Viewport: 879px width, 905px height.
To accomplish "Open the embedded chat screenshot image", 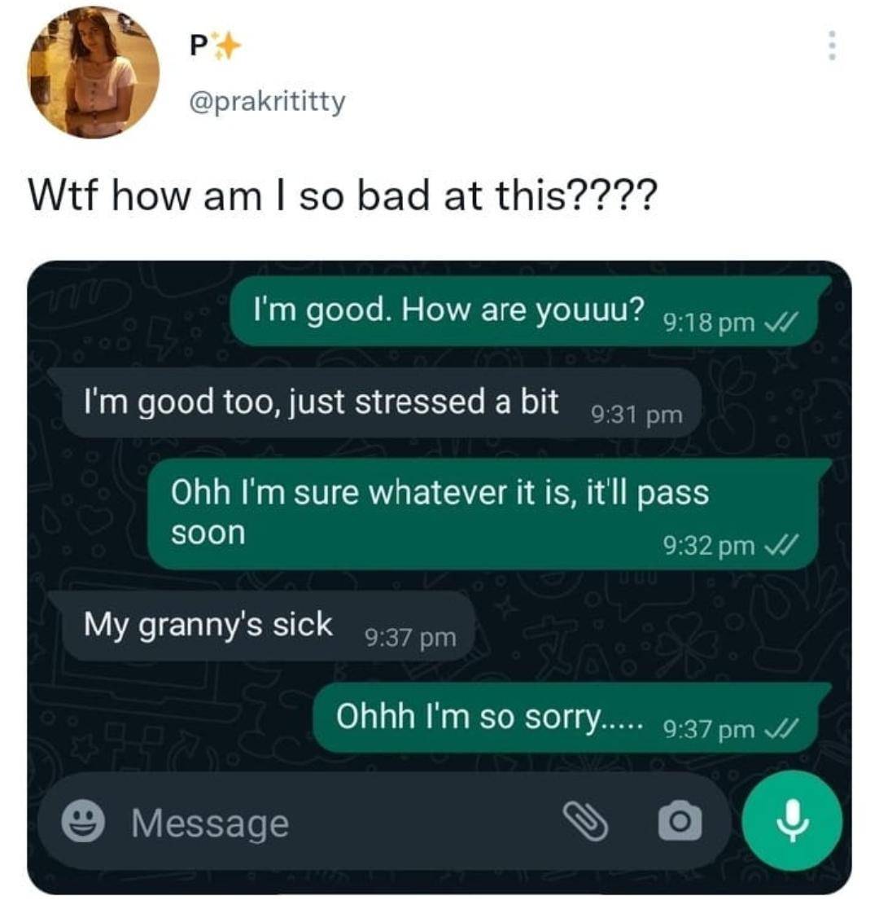I will click(x=439, y=578).
